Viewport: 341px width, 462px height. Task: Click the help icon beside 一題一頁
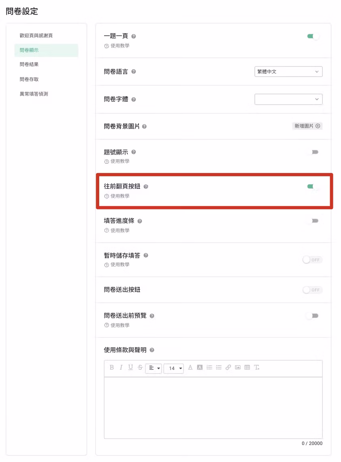coord(134,36)
